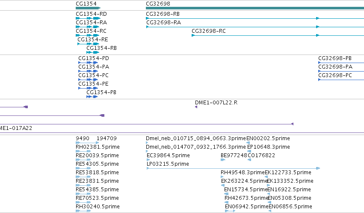Select transcript CG1354-RD

pyautogui.click(x=91, y=14)
